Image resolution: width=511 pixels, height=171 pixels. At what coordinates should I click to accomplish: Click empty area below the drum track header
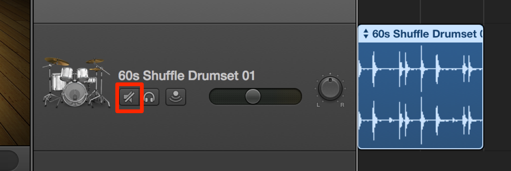[x=195, y=161]
